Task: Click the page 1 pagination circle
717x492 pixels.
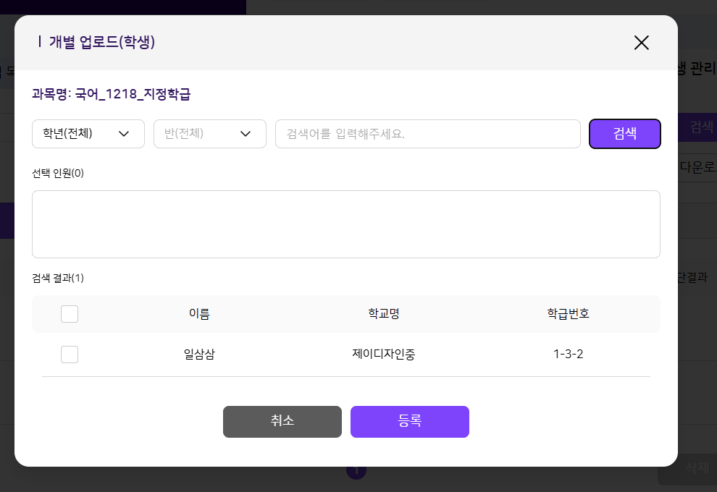Action: point(356,472)
